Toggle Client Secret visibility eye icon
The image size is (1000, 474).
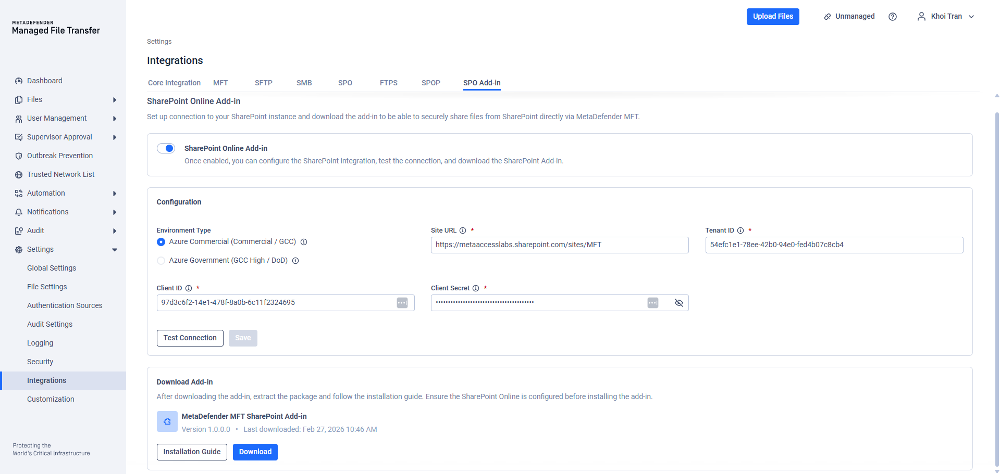pyautogui.click(x=679, y=303)
